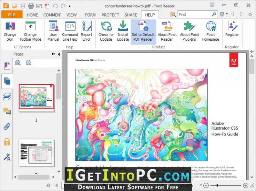
Task: Open the Comments side panel
Action: click(7, 111)
